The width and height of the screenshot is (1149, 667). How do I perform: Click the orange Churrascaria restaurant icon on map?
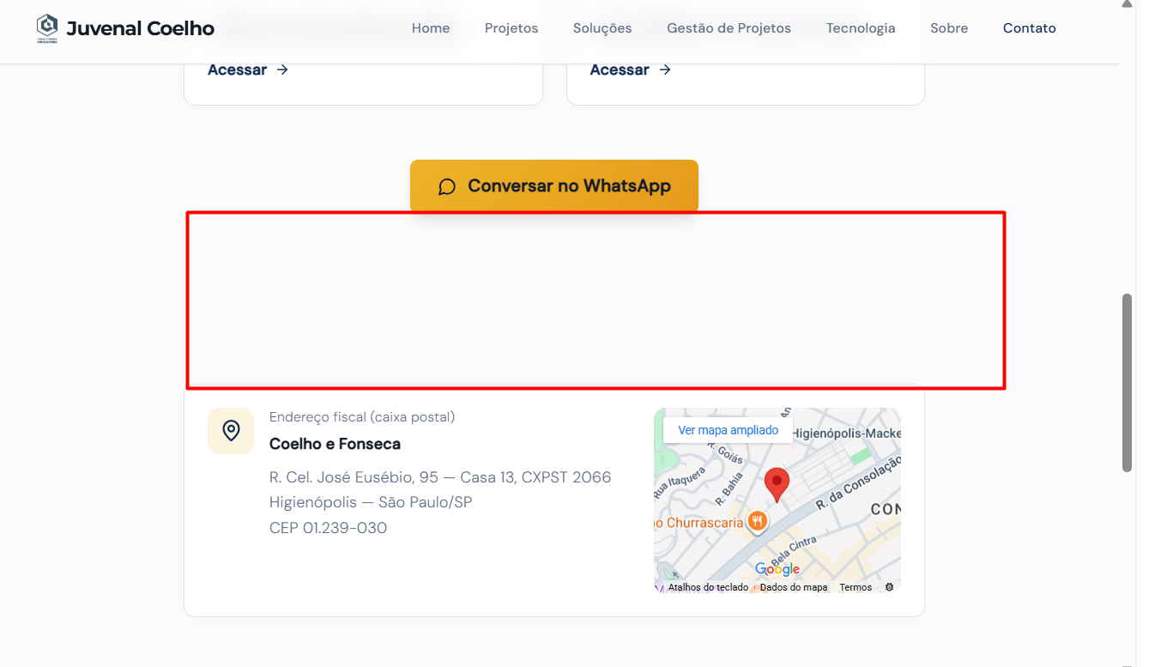click(756, 521)
